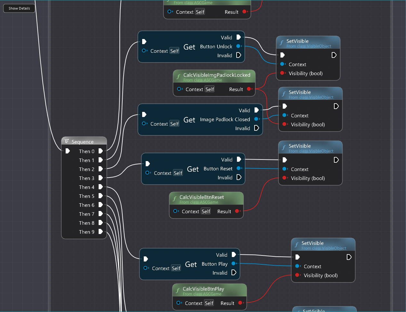Screen dimensions: 406x312
Task: Click Visibility (bool) pin on SetVisible beside Button Reset
Action: [x=285, y=178]
